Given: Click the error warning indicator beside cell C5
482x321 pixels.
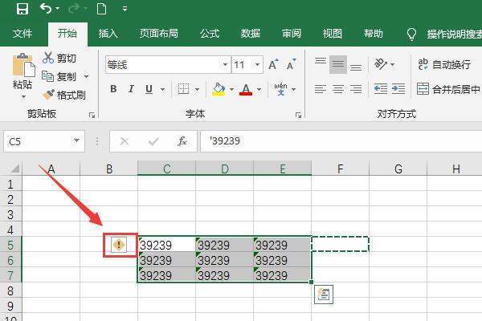Looking at the screenshot, I should coord(119,245).
